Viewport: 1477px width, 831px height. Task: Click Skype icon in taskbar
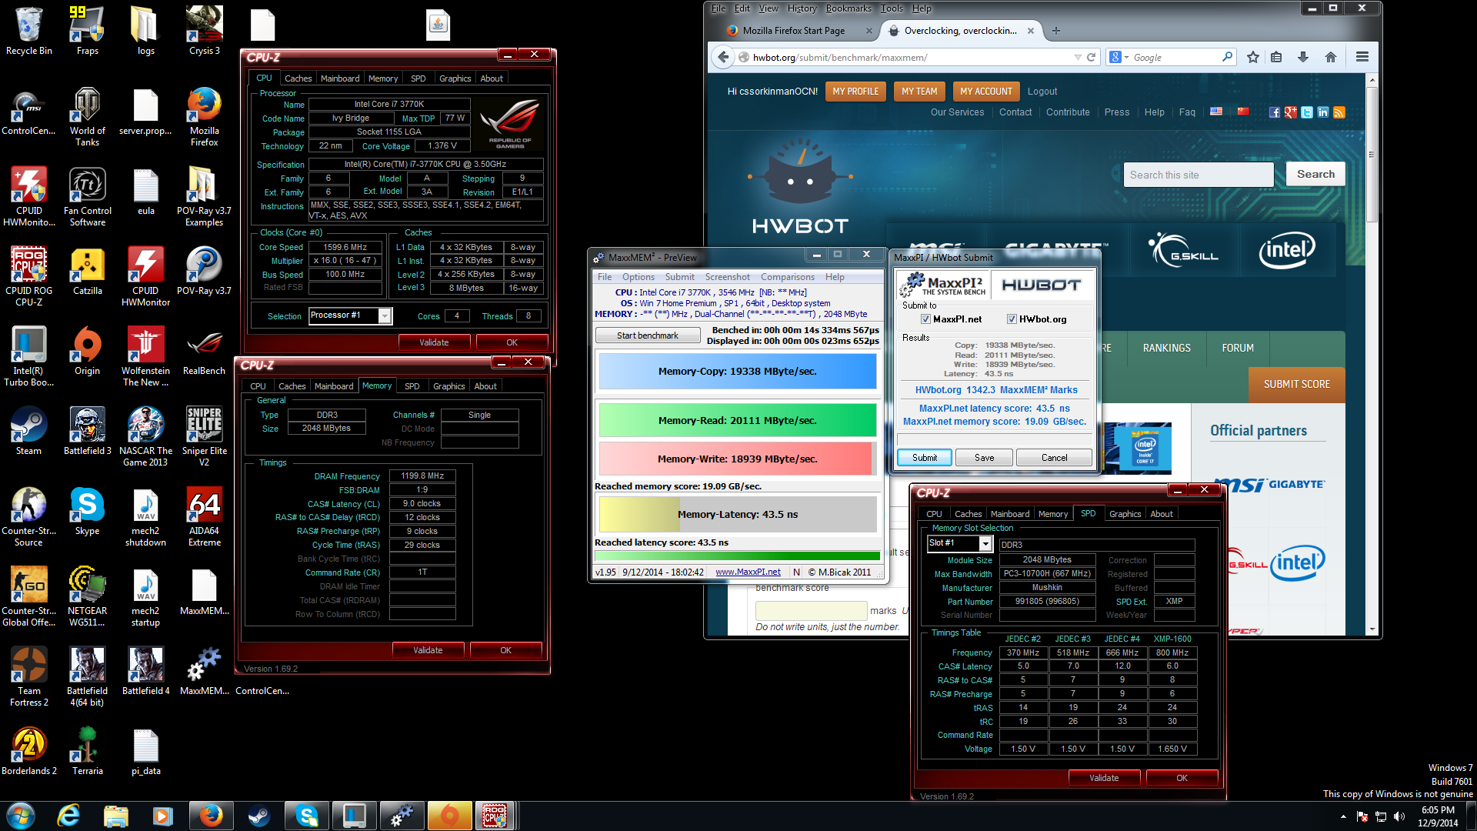point(307,816)
